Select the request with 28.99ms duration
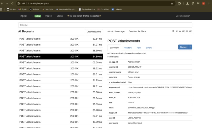212x128 pixels. click(60, 51)
